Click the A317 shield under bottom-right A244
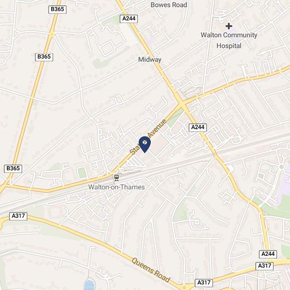Image resolution: width=290 pixels, height=290 pixels. pyautogui.click(x=265, y=266)
